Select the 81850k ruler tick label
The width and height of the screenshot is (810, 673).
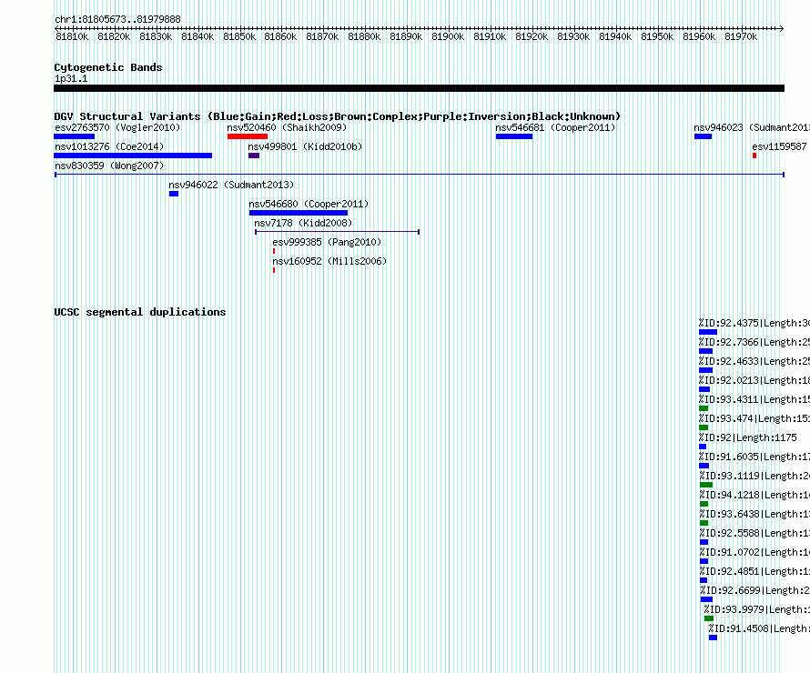[x=239, y=36]
